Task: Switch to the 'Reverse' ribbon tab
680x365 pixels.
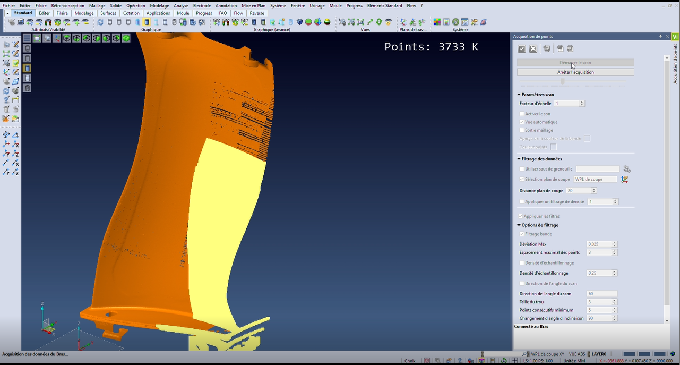Action: (x=257, y=13)
